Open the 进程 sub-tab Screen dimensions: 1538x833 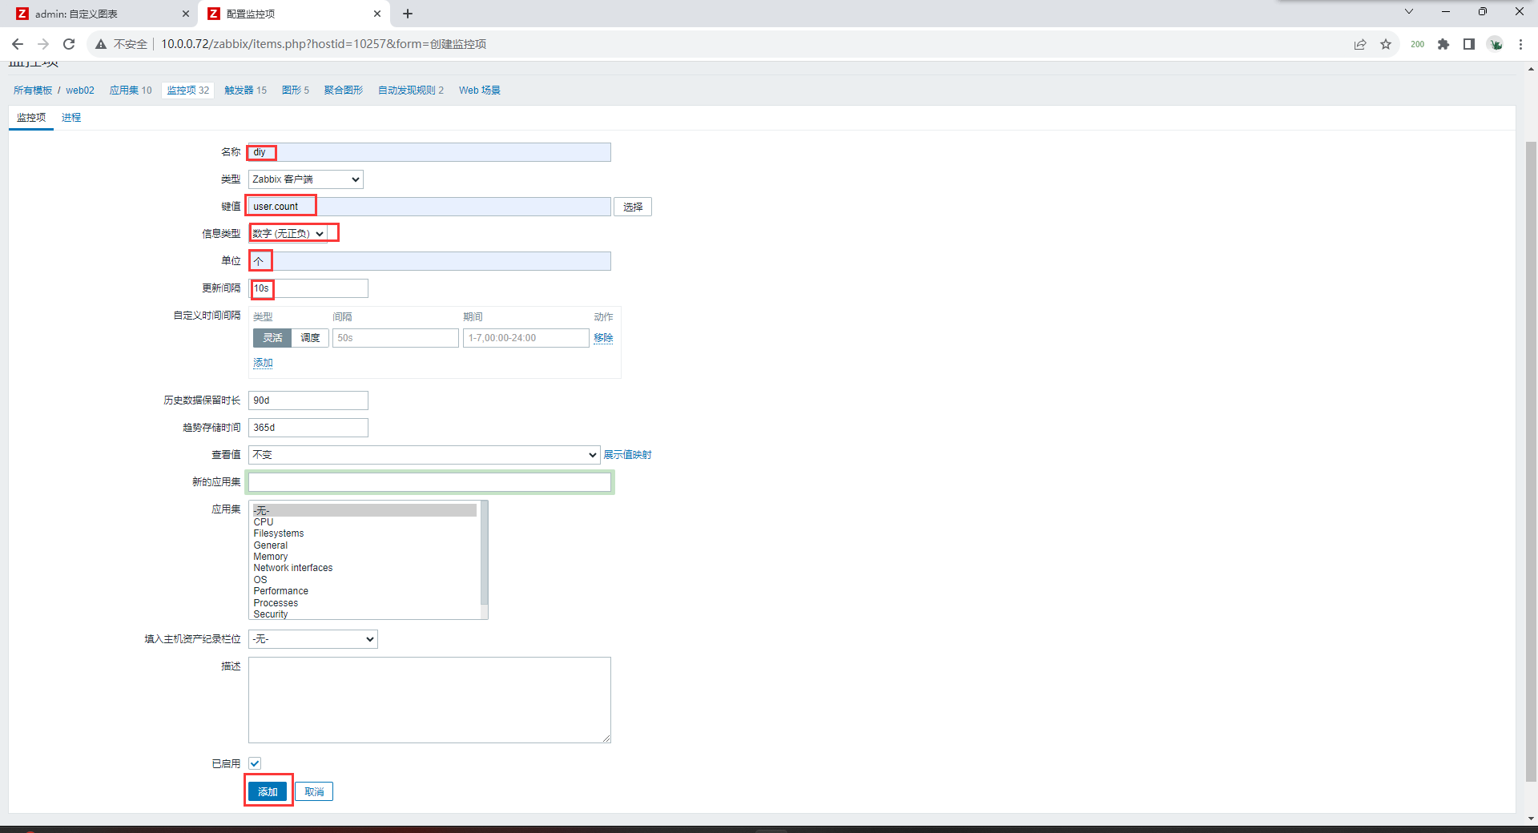[71, 118]
